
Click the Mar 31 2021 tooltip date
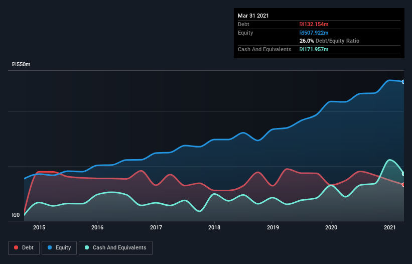(x=253, y=16)
